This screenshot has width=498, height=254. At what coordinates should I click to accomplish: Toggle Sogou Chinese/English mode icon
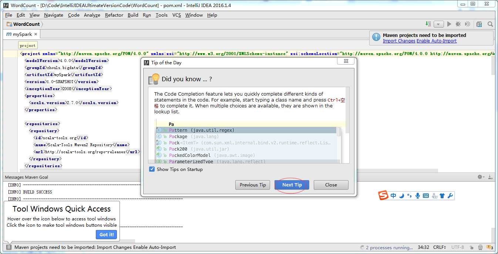coord(393,196)
